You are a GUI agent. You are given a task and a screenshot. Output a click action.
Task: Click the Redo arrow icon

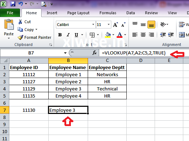point(32,4)
